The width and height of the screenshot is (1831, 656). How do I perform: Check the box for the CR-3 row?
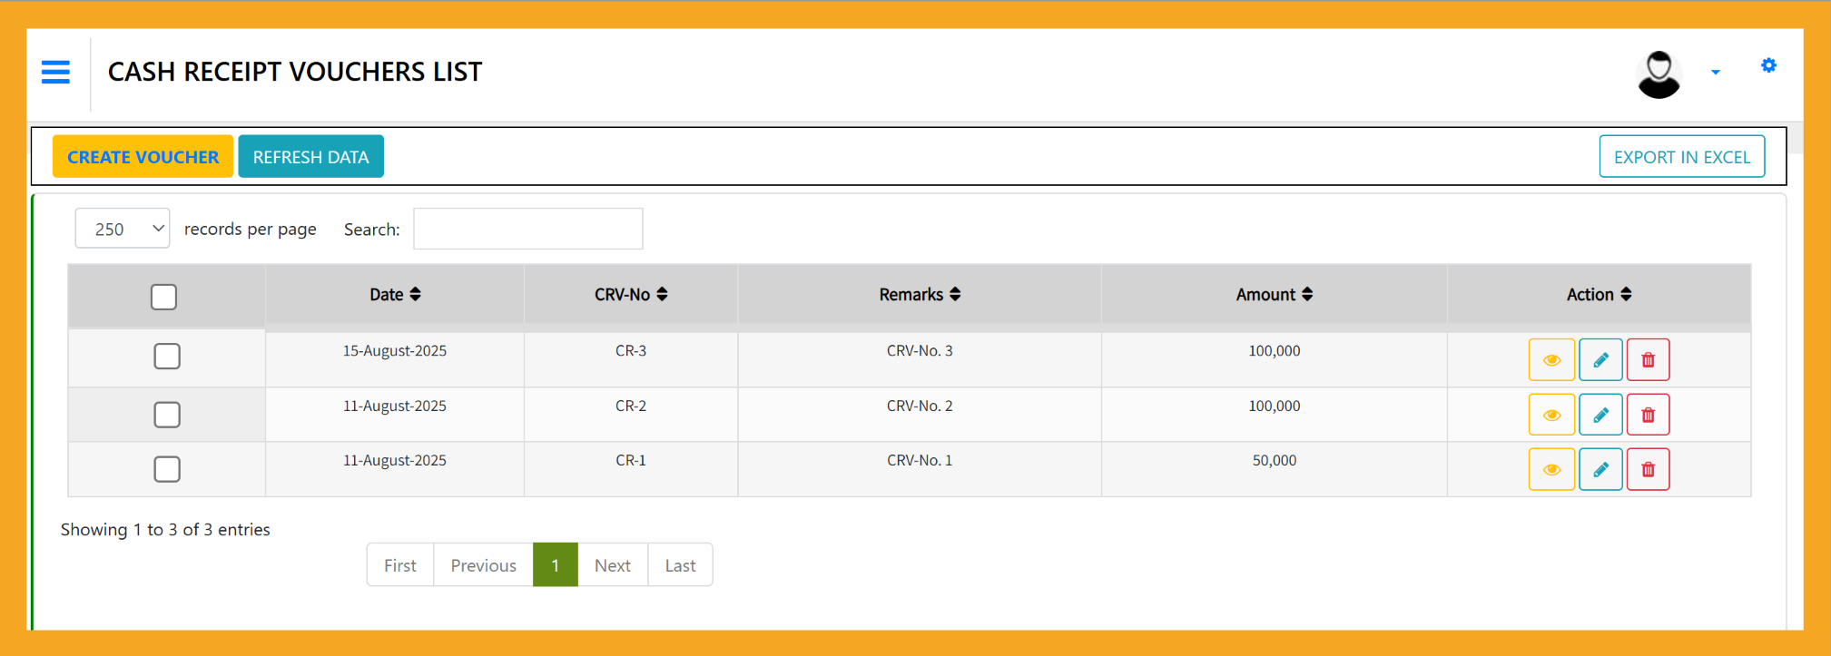point(167,356)
